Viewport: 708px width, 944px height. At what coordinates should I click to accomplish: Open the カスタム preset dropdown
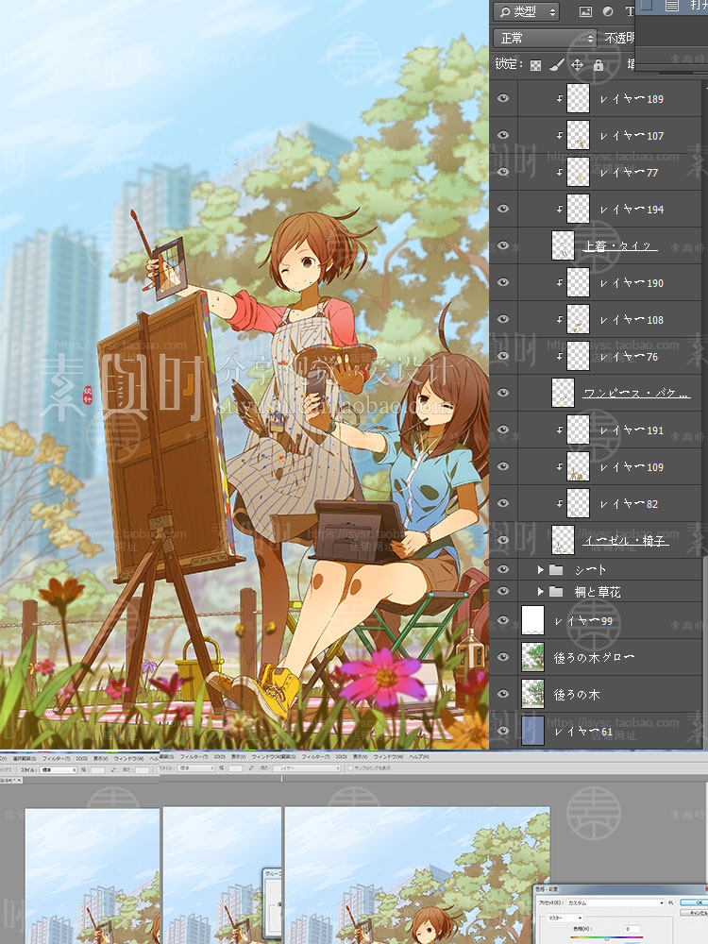coord(615,903)
